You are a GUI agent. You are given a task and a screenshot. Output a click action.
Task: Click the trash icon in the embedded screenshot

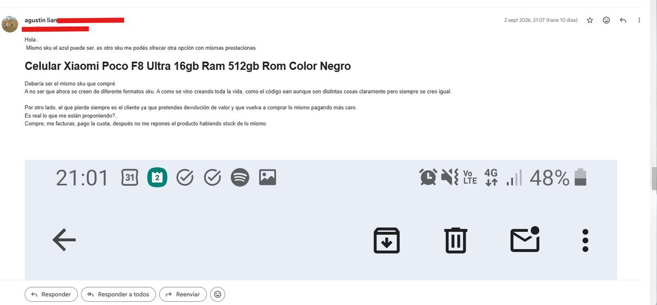(456, 240)
